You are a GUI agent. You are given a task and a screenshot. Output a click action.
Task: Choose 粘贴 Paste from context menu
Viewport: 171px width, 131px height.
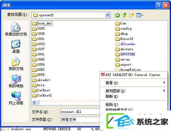(133, 104)
